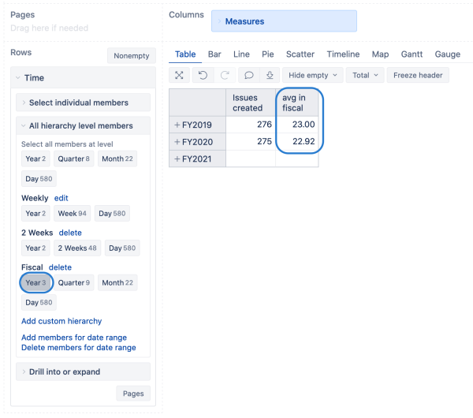Image resolution: width=473 pixels, height=418 pixels.
Task: Click Add members for date range
Action: coord(74,338)
